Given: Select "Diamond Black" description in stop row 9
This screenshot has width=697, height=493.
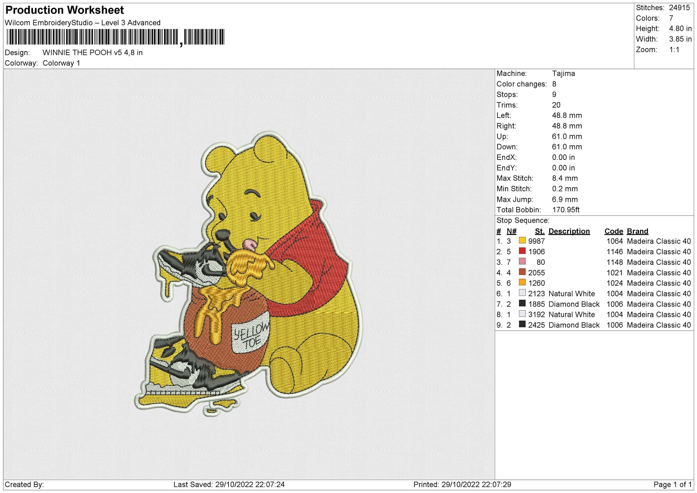Looking at the screenshot, I should coord(574,325).
